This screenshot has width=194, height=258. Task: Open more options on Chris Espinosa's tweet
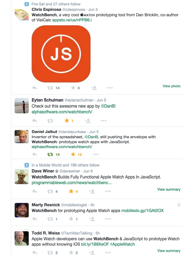[110, 88]
